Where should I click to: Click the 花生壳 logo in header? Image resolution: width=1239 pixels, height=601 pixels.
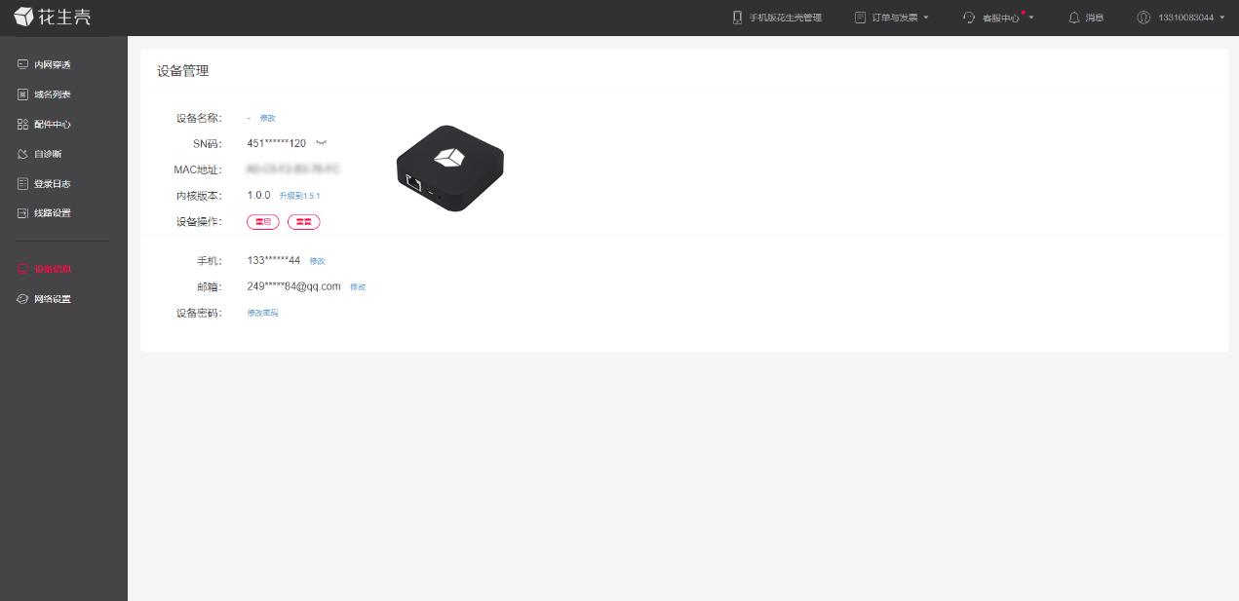[52, 18]
